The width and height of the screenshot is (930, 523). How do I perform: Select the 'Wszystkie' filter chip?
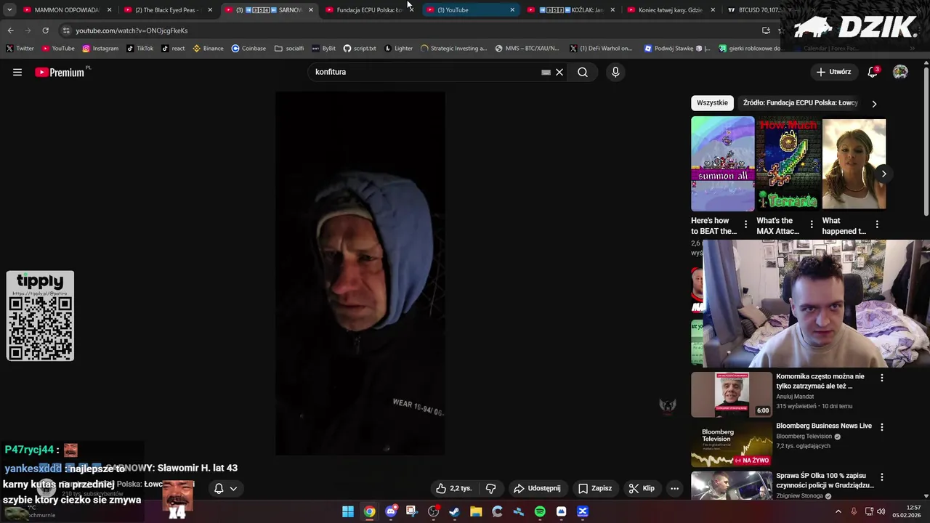(x=712, y=103)
